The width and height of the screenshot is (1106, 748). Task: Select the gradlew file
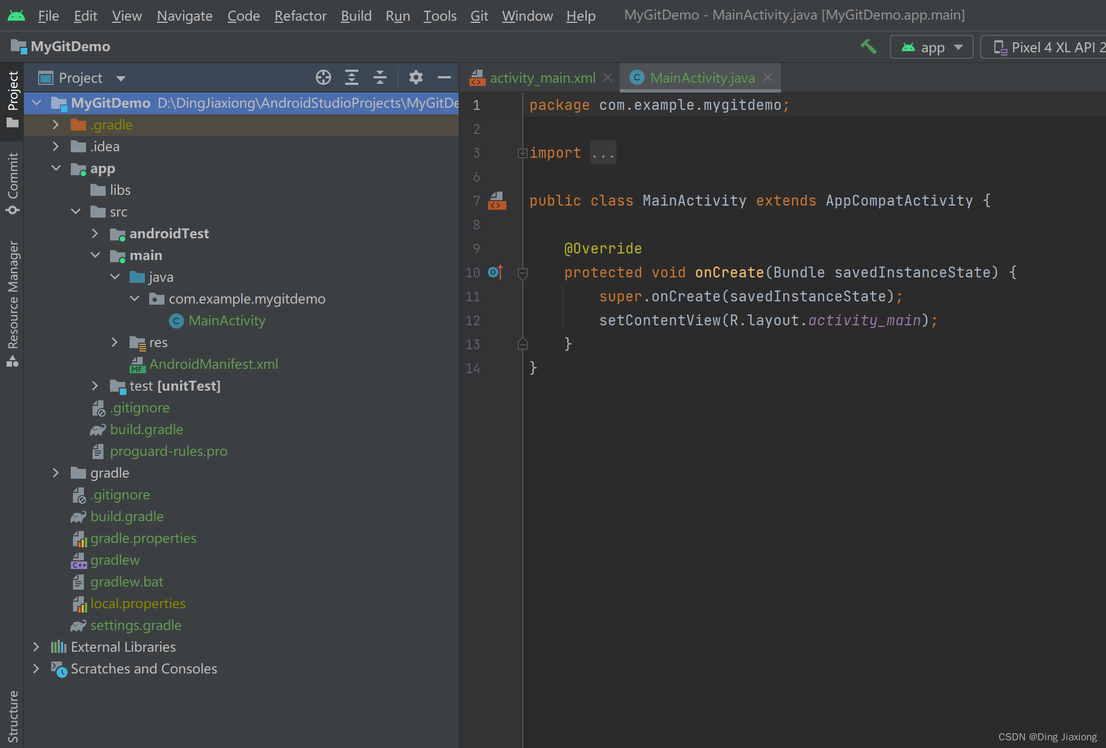point(115,560)
